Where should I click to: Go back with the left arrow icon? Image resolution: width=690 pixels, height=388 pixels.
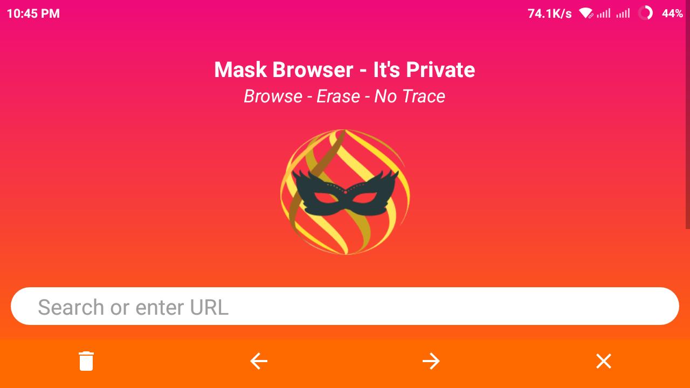(x=259, y=361)
